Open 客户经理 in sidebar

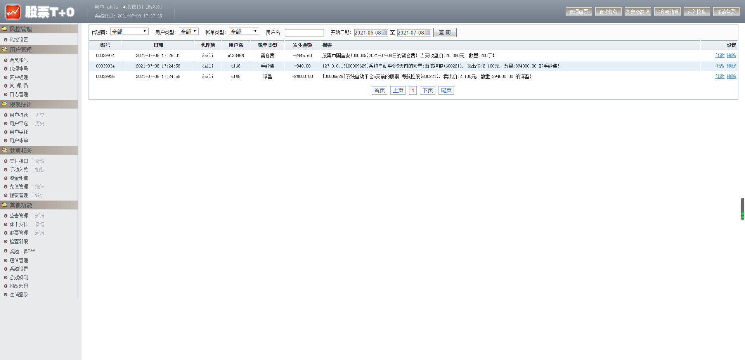tap(19, 77)
